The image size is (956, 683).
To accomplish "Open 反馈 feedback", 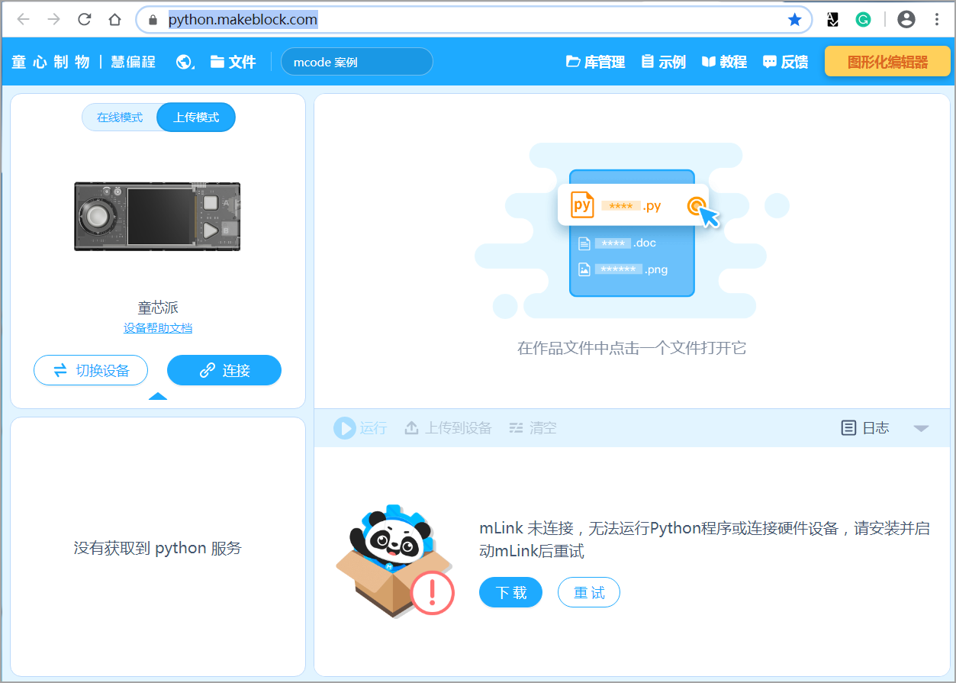I will [785, 62].
